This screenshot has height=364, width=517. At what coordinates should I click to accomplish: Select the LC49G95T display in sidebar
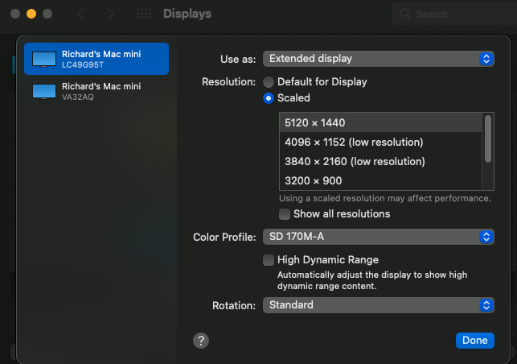tap(96, 59)
